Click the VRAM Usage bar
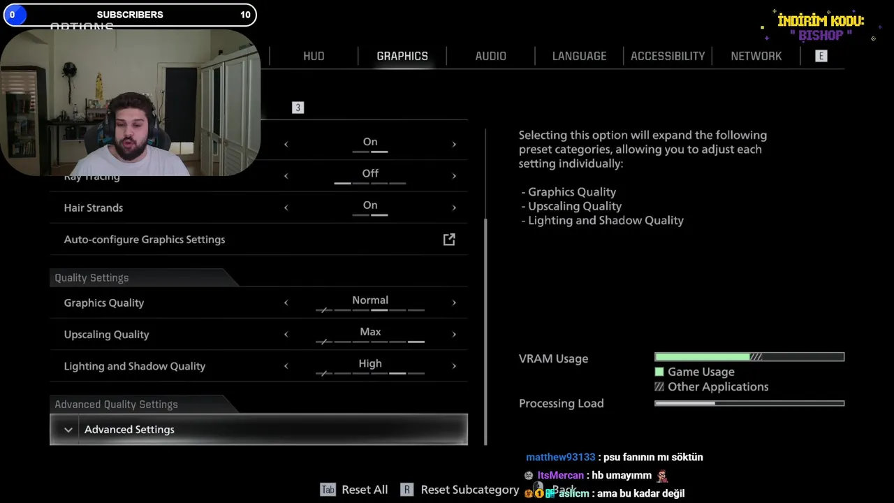The width and height of the screenshot is (894, 503). pyautogui.click(x=749, y=357)
